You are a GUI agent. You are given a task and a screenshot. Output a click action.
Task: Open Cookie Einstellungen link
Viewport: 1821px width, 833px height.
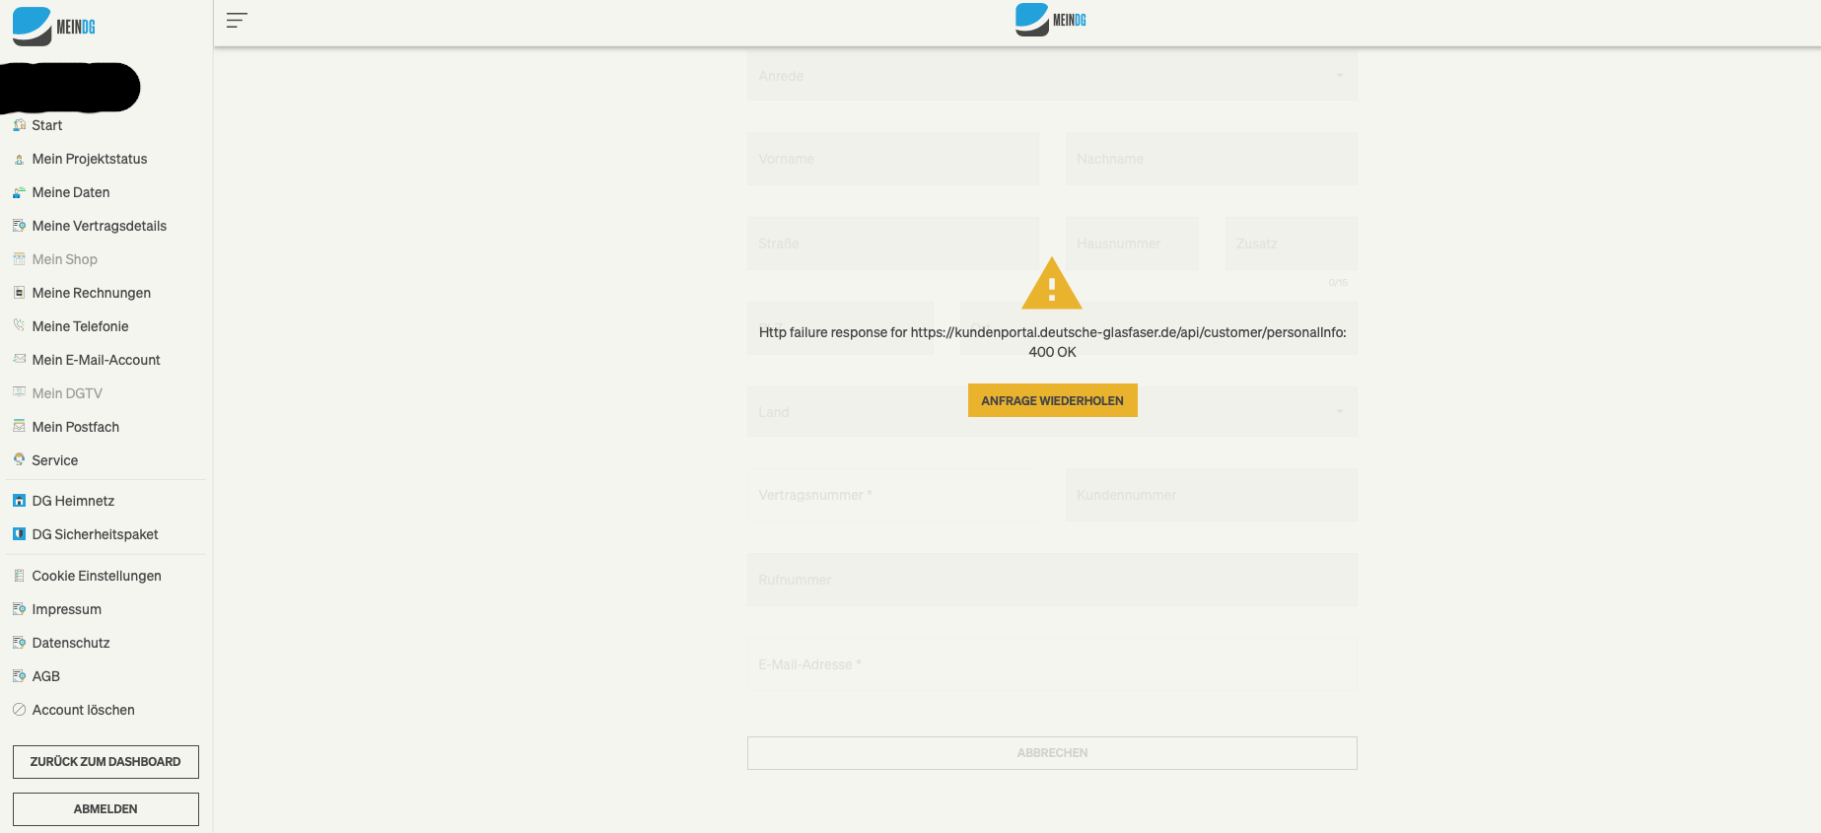tap(97, 576)
